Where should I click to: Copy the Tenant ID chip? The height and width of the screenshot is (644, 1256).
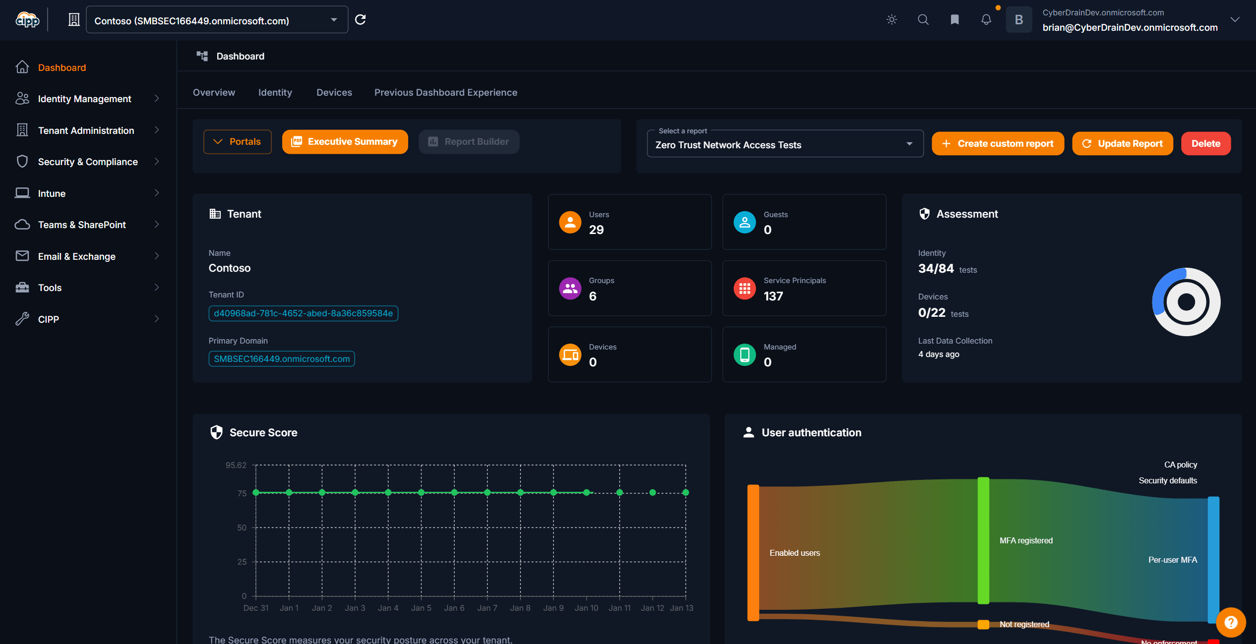(x=303, y=313)
